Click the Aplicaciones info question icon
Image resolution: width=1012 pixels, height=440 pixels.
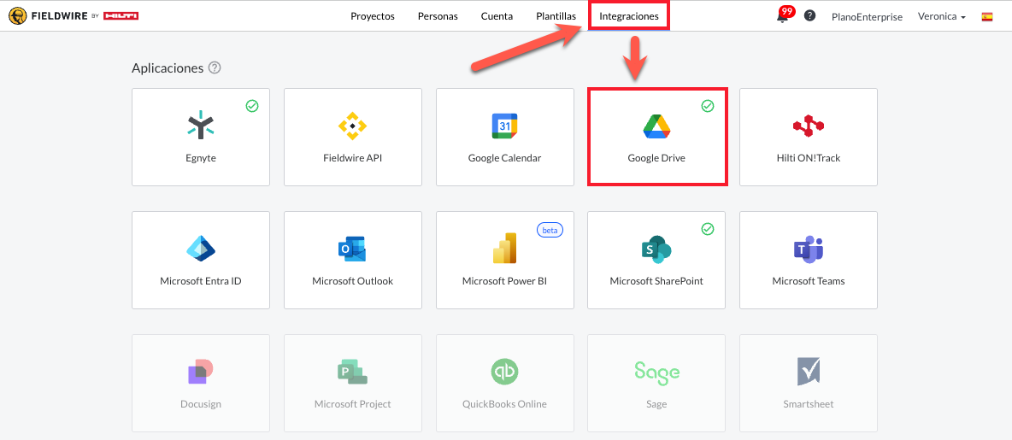[215, 67]
